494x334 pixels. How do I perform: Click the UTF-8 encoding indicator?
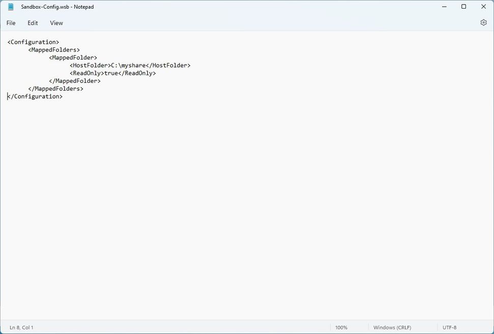pyautogui.click(x=450, y=327)
